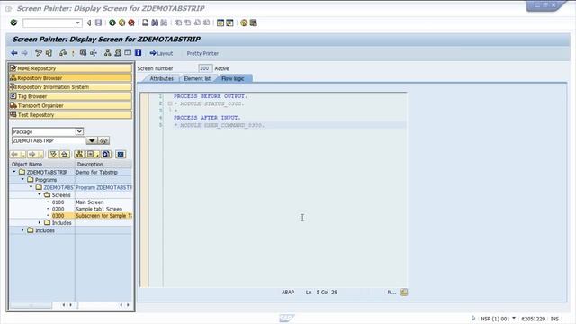Click the yellow Help icon
This screenshot has height=324, width=576.
tap(244, 22)
